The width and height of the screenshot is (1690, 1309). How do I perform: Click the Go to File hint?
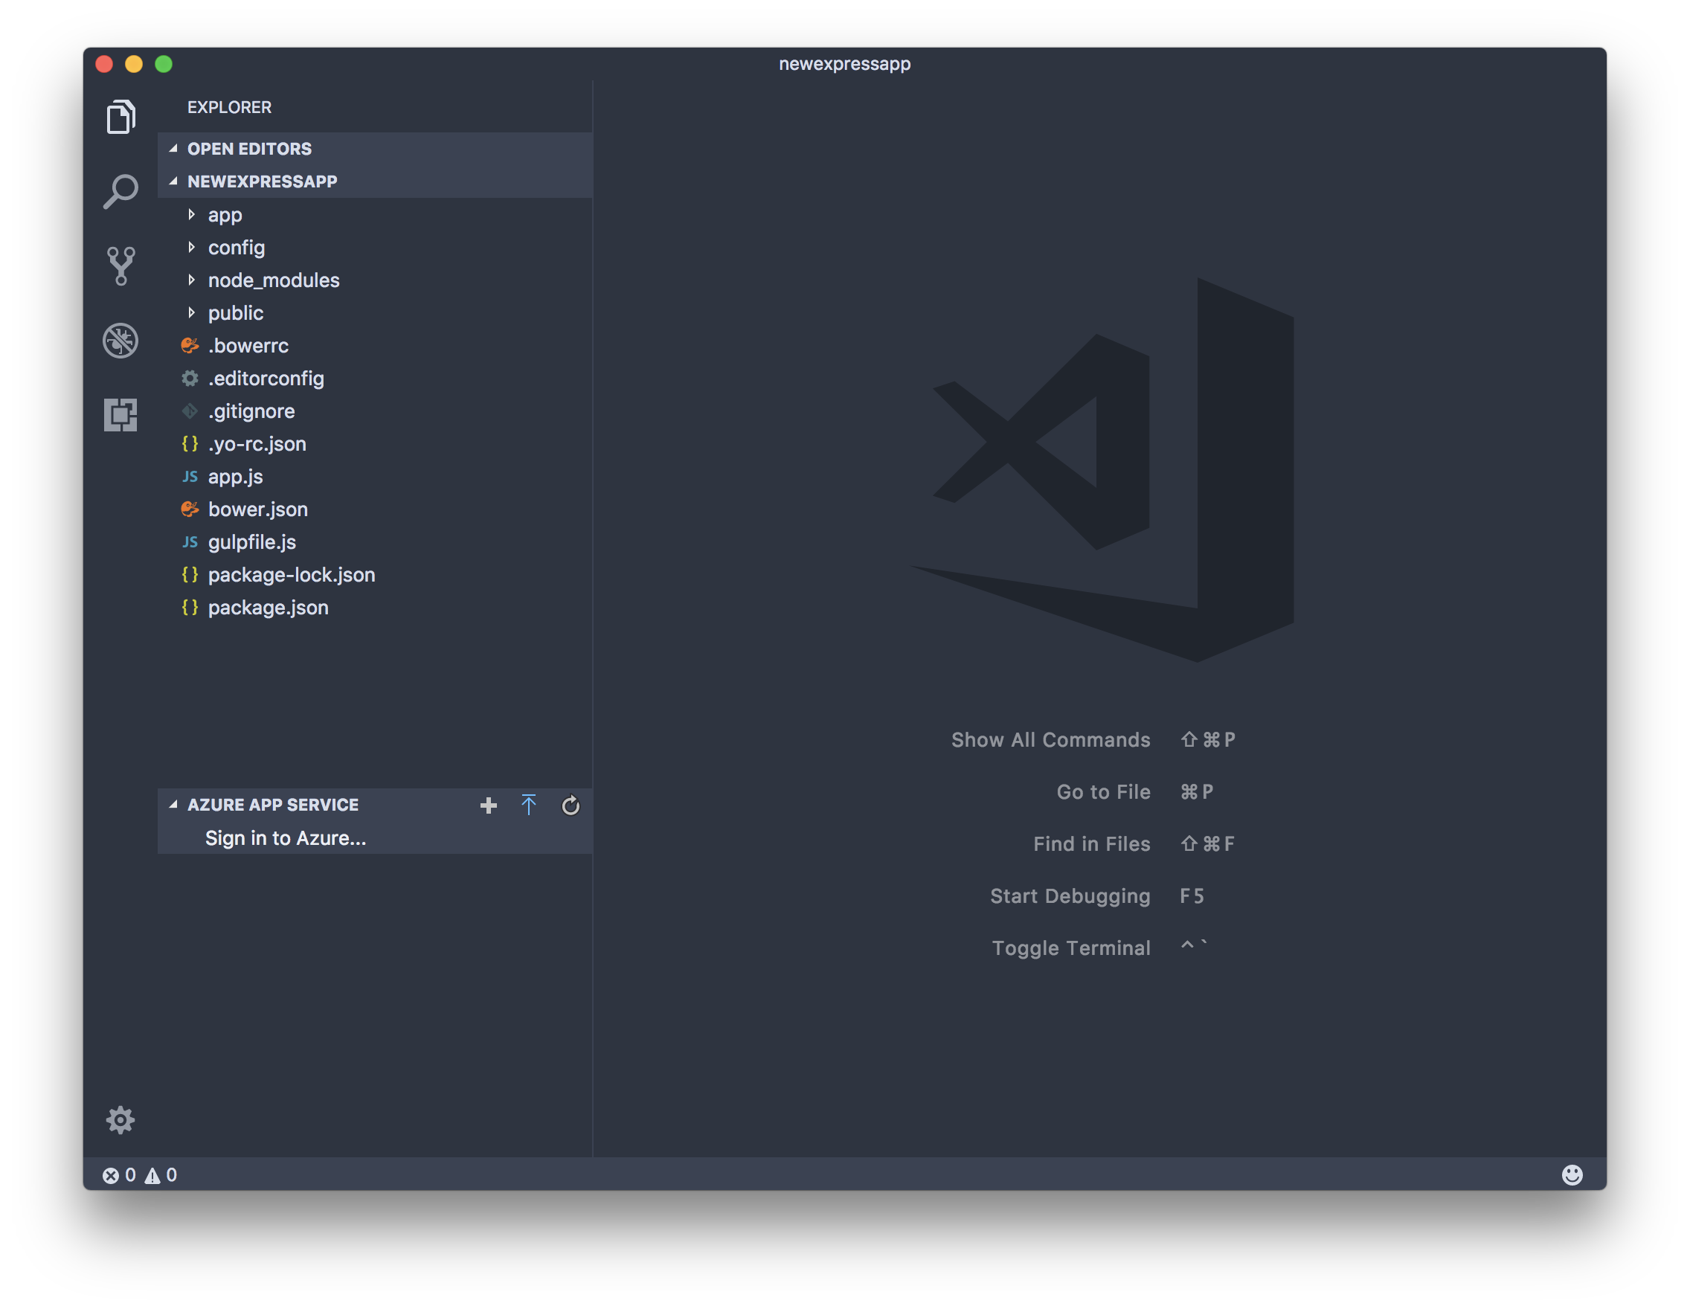[1103, 791]
